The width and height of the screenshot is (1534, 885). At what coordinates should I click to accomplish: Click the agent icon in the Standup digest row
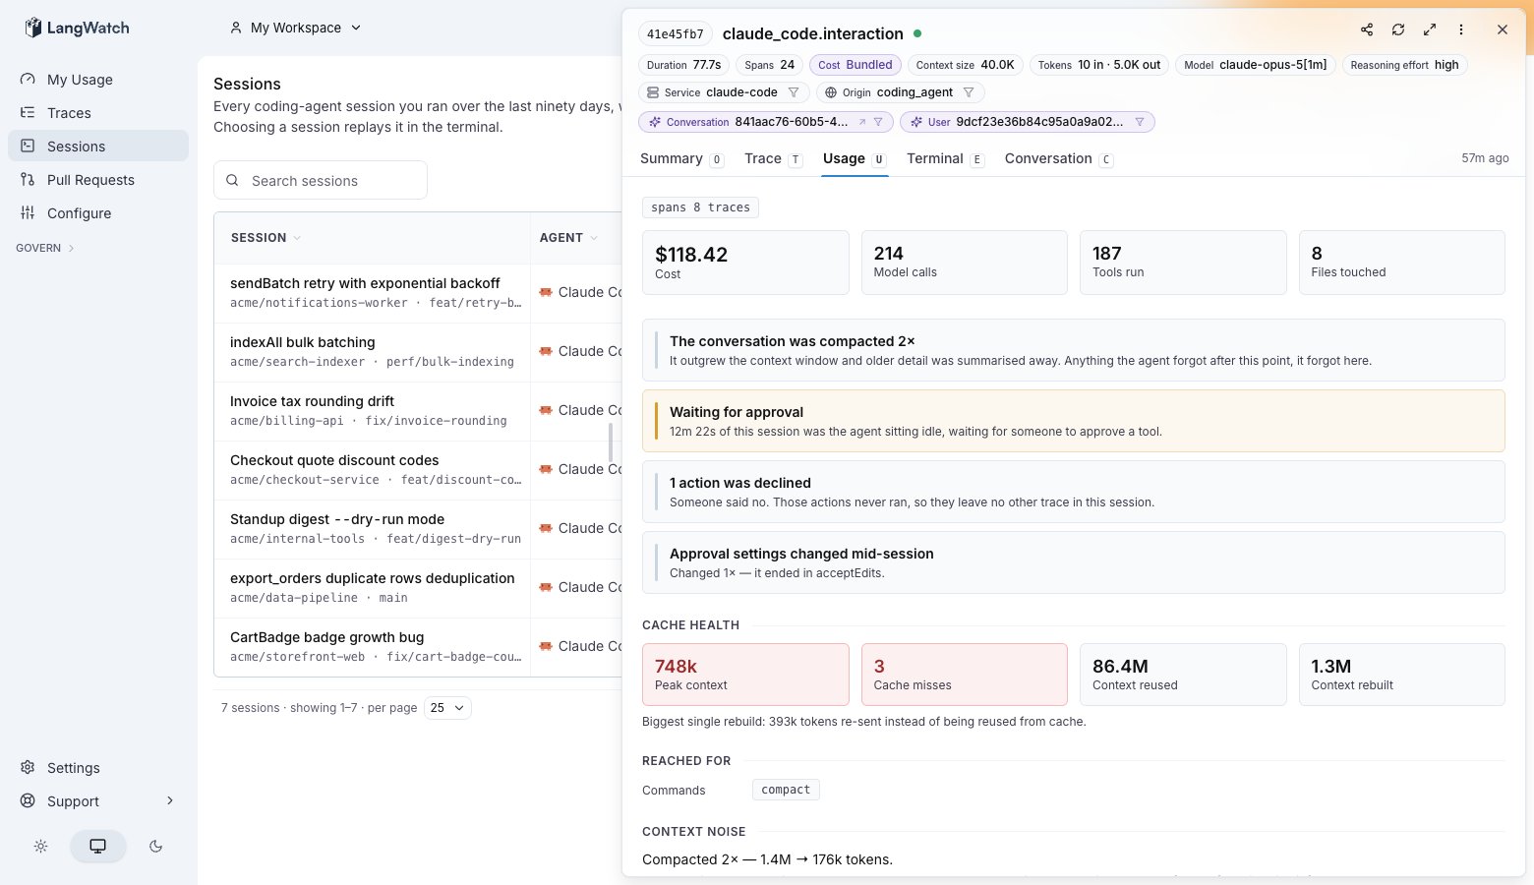point(546,528)
